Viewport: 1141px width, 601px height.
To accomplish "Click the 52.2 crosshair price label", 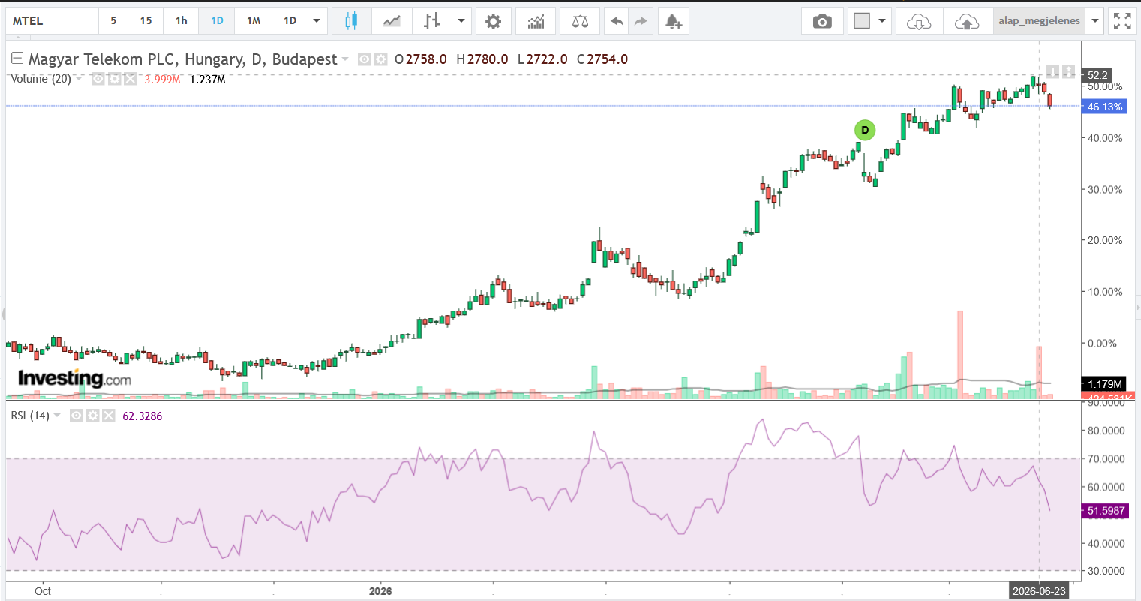I will [1097, 75].
